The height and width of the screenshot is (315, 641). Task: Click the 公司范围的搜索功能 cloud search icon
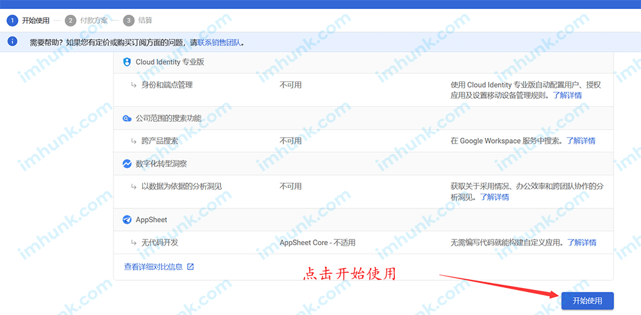(x=127, y=119)
